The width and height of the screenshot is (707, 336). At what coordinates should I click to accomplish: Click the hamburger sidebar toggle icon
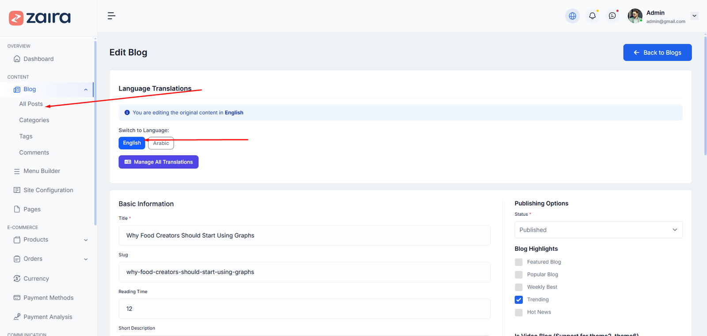pyautogui.click(x=111, y=16)
